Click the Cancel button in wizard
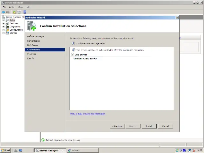 (165, 126)
